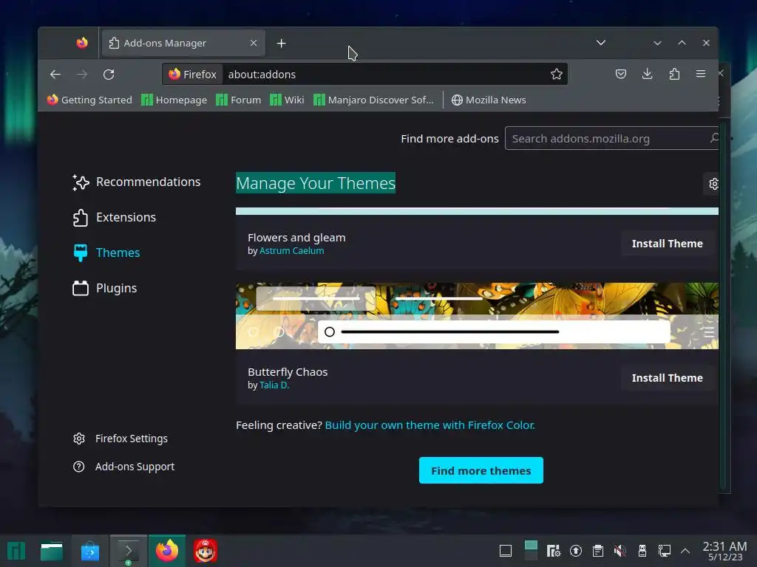This screenshot has height=567, width=757.
Task: Open the Extensions toolbar icon
Action: pyautogui.click(x=674, y=74)
